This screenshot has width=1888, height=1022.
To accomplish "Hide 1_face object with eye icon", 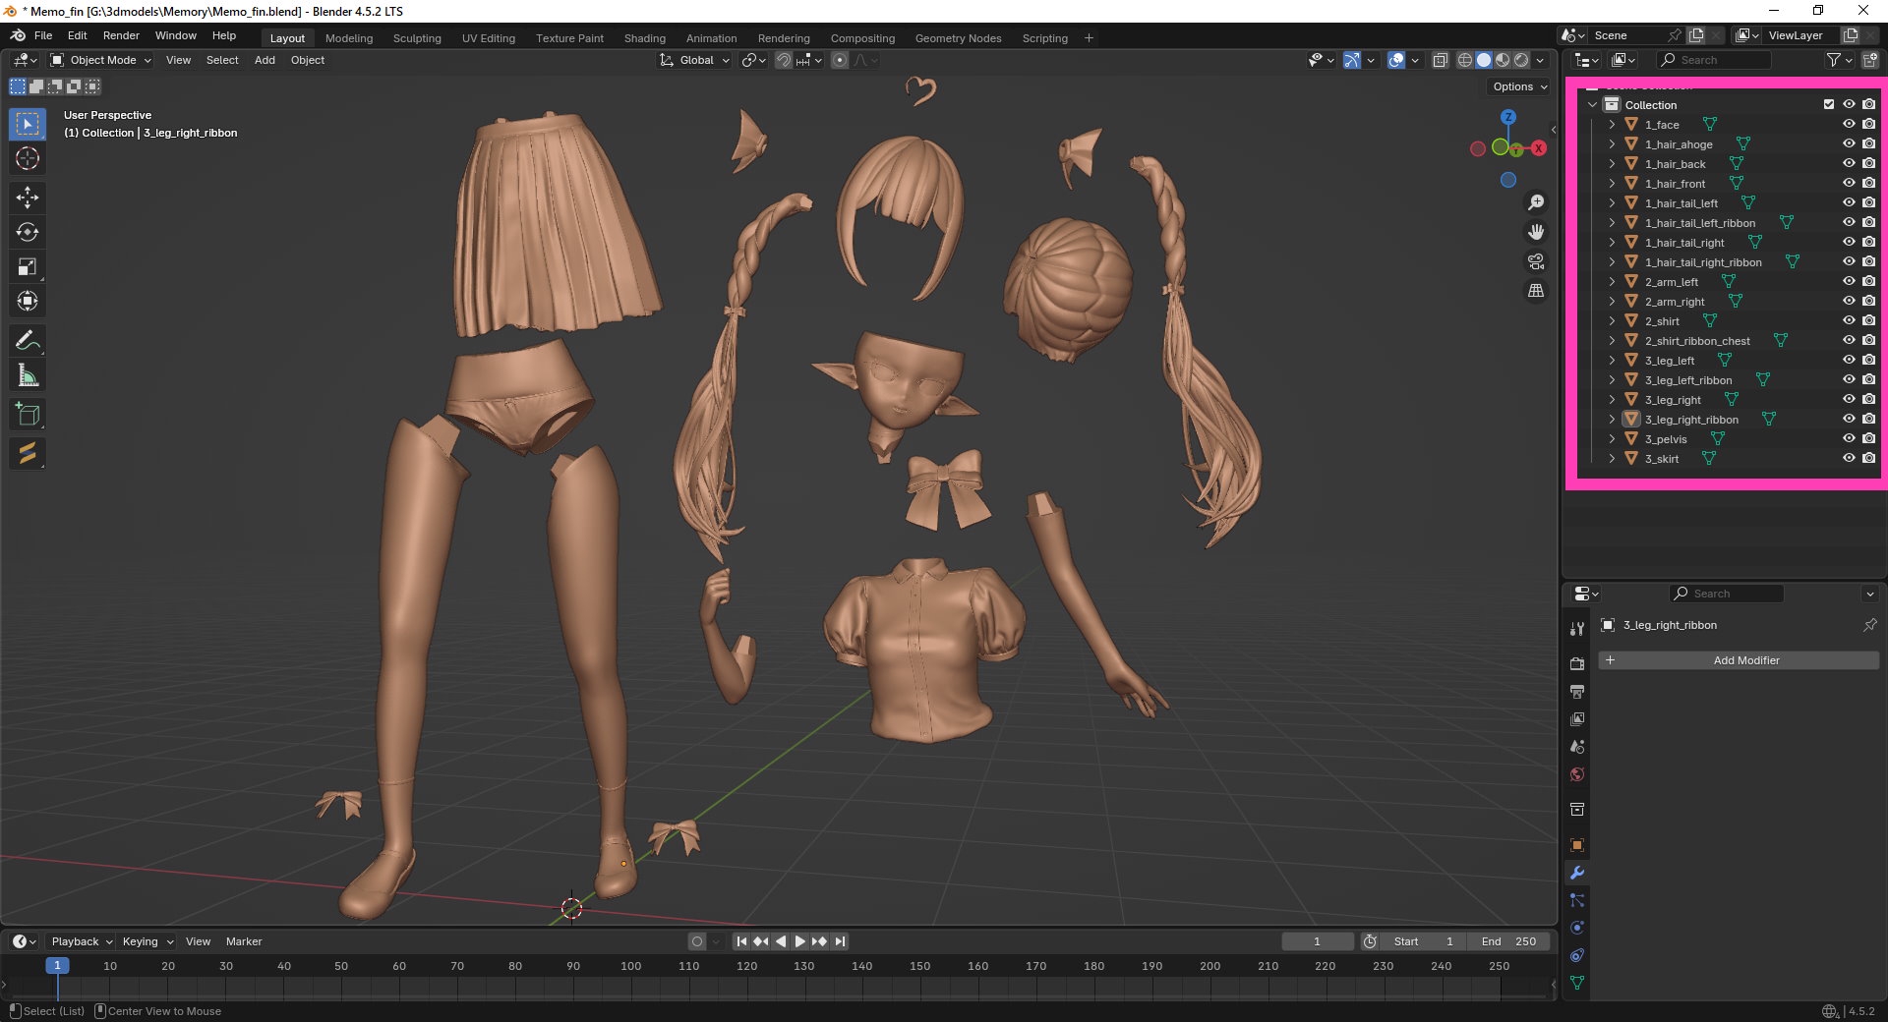I will pos(1849,124).
